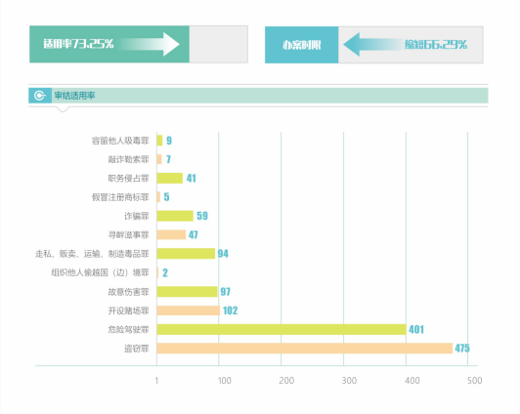Click the blue left arrow near 缩短66.29%
The width and height of the screenshot is (520, 414).
[373, 44]
